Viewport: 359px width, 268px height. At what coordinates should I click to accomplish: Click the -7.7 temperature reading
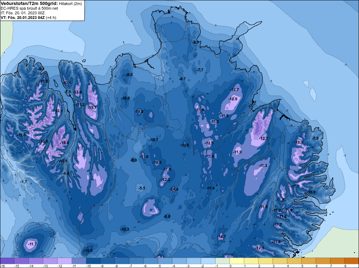(x=200, y=70)
